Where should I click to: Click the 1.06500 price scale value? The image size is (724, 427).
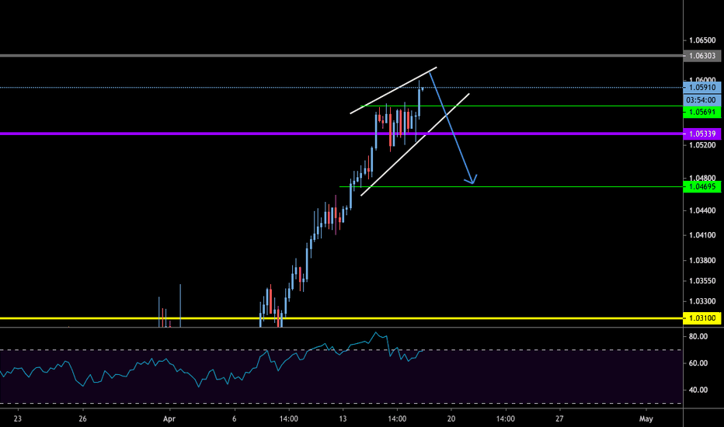(x=702, y=40)
